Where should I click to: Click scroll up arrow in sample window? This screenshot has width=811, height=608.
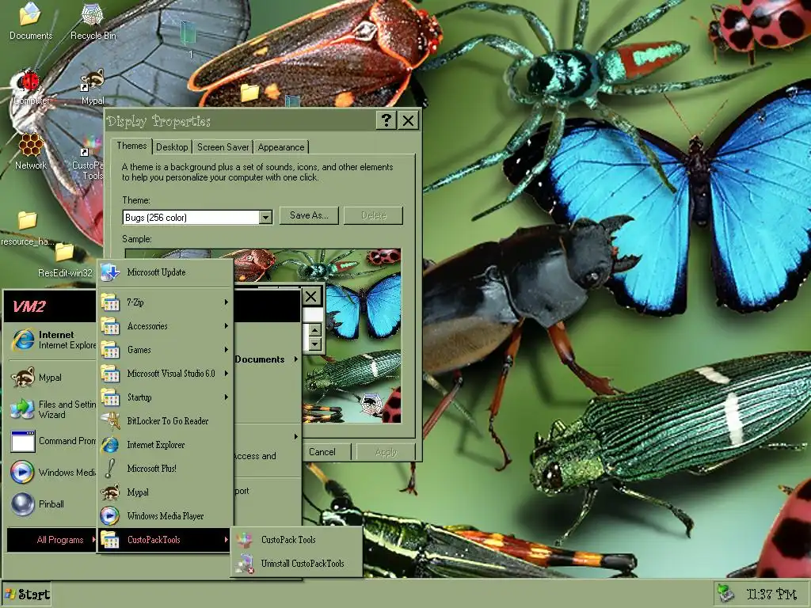[315, 330]
